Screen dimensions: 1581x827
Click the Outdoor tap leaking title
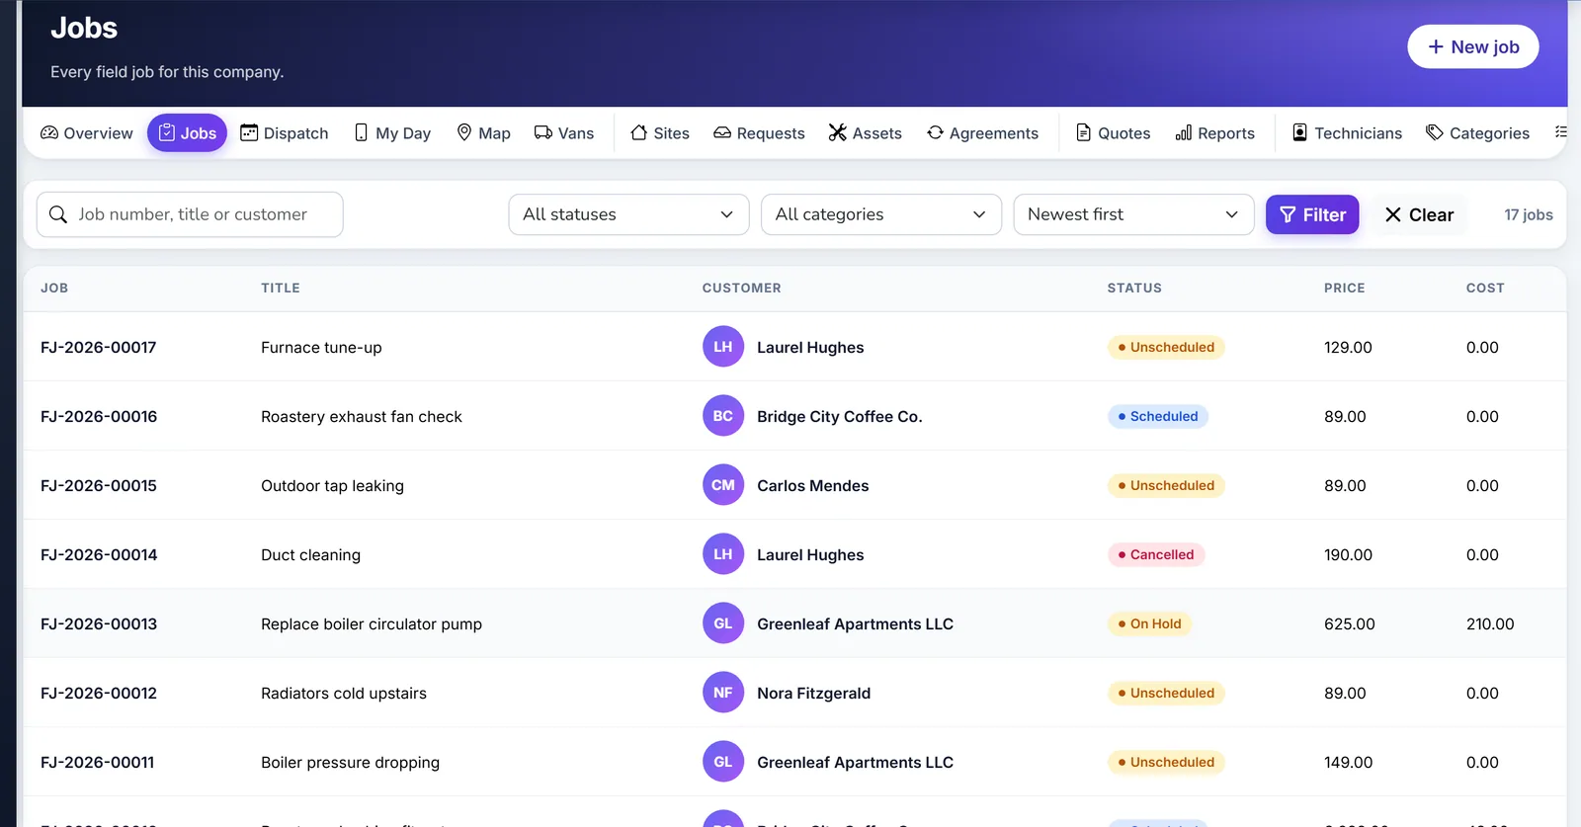click(332, 486)
